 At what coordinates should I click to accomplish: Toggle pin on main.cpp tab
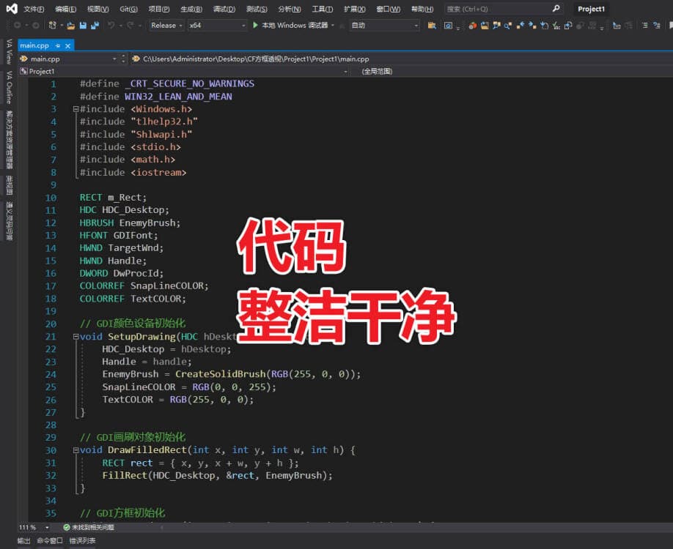click(58, 45)
